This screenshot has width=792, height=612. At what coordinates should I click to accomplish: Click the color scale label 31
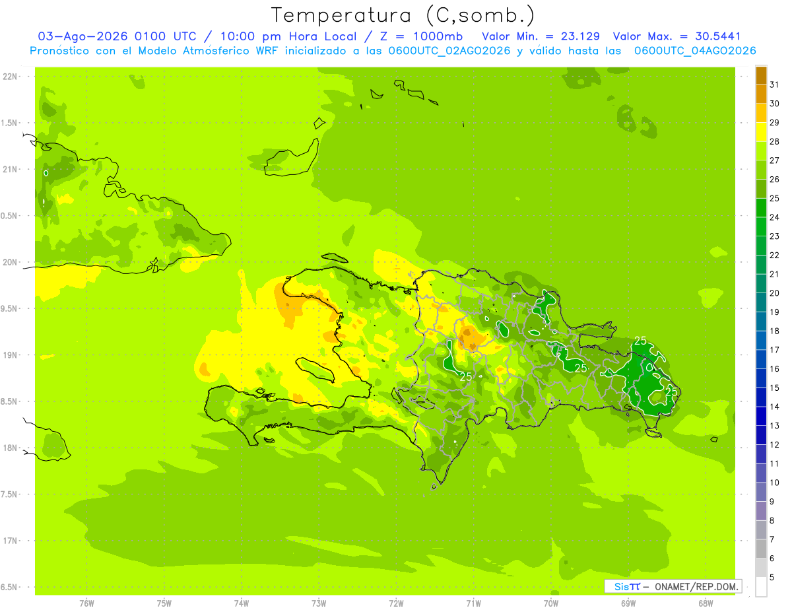774,85
